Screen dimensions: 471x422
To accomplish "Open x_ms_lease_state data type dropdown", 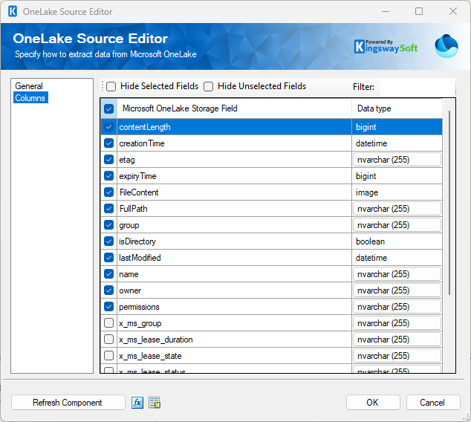I will pos(397,356).
